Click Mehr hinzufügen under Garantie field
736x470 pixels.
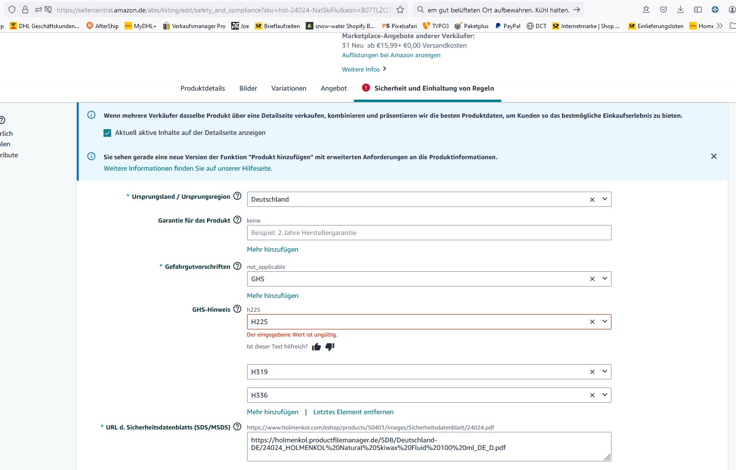click(x=272, y=249)
